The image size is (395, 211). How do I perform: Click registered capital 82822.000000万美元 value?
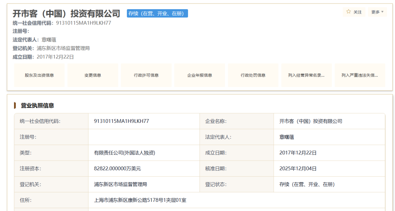(x=117, y=169)
